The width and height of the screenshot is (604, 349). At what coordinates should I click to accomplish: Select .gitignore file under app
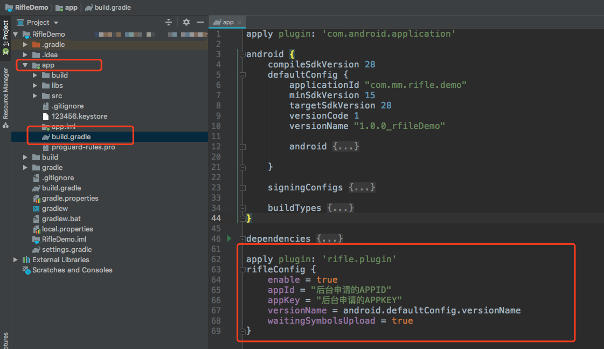point(67,106)
